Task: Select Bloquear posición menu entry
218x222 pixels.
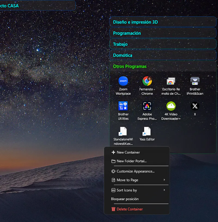Action: (137, 199)
